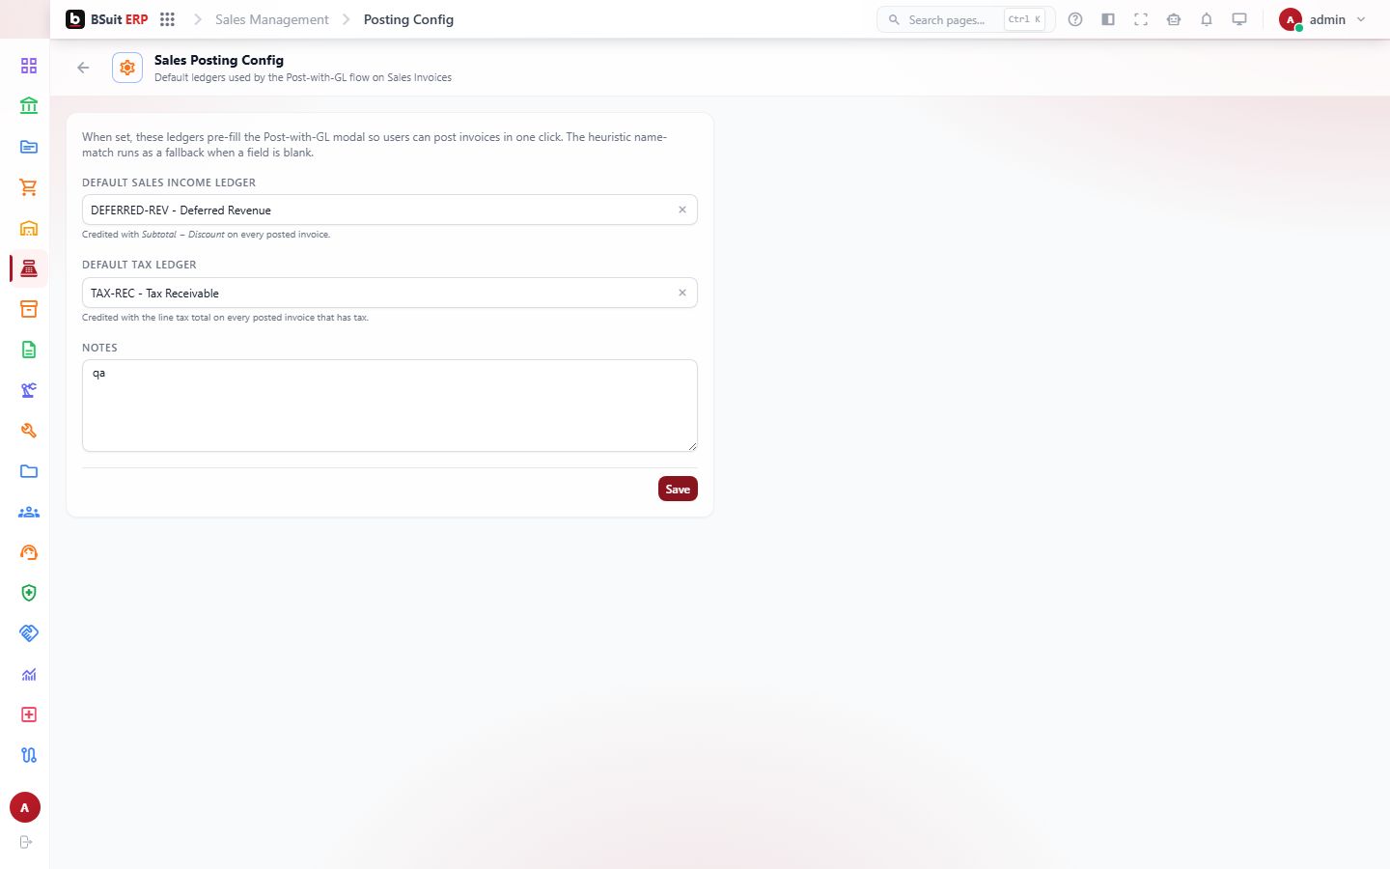This screenshot has height=869, width=1390.
Task: Clear the Tax Receivable ledger selection
Action: pyautogui.click(x=682, y=293)
